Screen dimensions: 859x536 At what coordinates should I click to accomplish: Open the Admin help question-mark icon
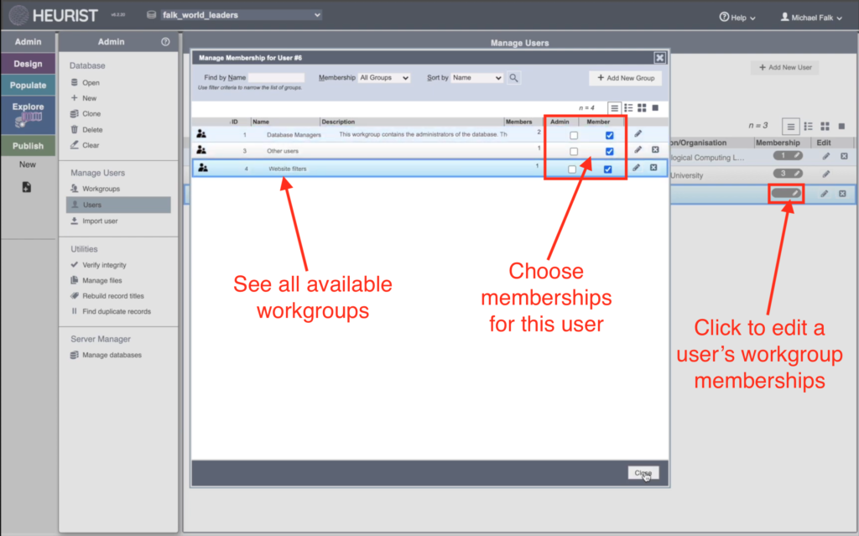coord(165,42)
